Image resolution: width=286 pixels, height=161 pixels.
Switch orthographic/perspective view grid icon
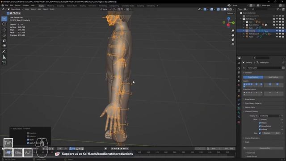(233, 44)
